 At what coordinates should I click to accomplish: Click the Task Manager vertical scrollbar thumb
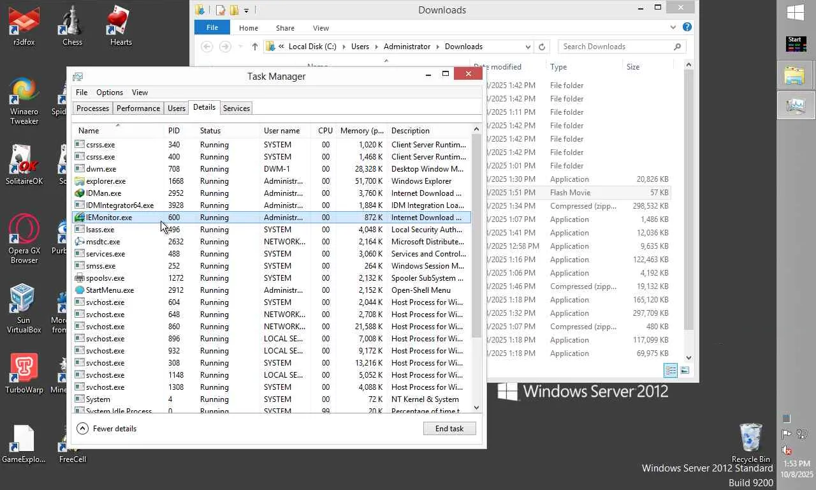click(x=476, y=236)
